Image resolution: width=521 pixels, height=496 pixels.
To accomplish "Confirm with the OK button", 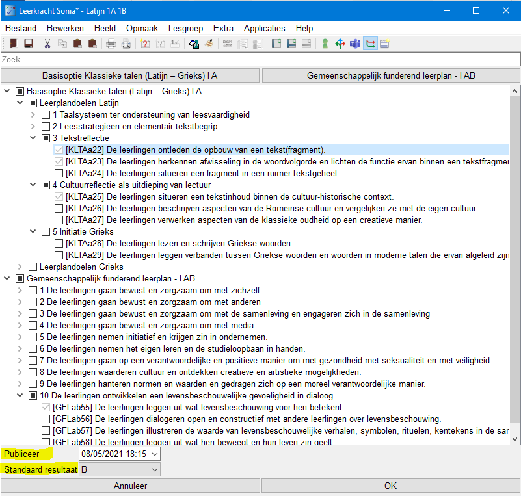I will (391, 486).
